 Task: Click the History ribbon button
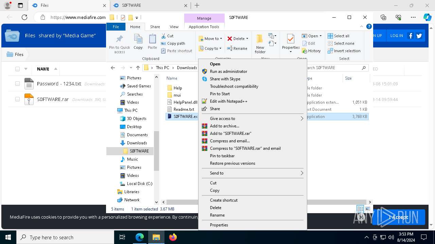click(311, 51)
